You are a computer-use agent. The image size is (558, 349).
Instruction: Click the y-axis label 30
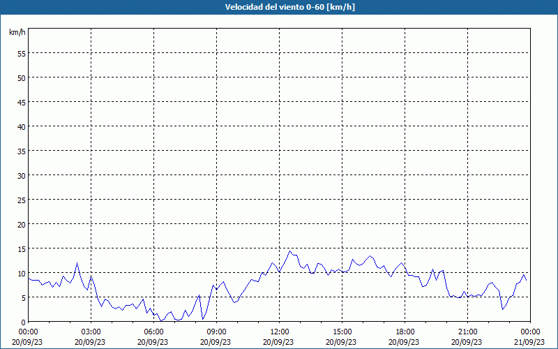(22, 176)
